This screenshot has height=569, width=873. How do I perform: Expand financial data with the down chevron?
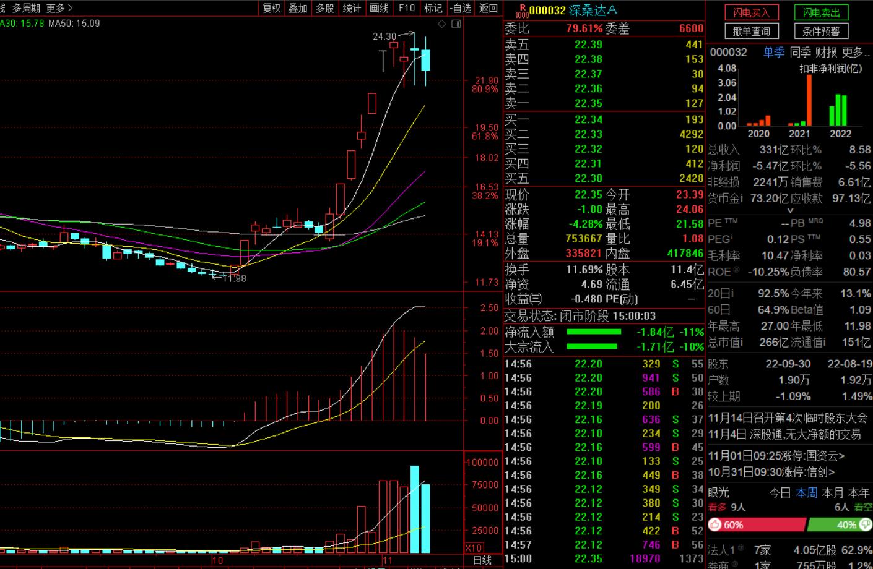(x=789, y=210)
